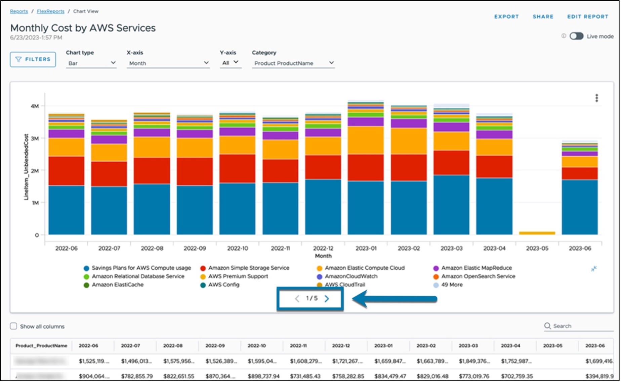The image size is (621, 382).
Task: Toggle the 49 More legend item
Action: [448, 285]
